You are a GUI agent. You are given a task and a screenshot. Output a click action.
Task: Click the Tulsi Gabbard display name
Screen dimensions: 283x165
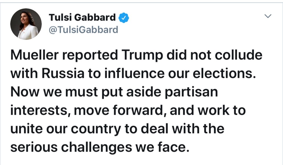click(x=82, y=18)
